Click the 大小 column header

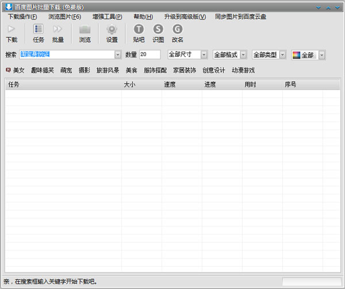point(141,84)
